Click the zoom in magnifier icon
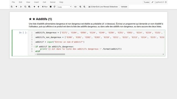 coord(80,7)
